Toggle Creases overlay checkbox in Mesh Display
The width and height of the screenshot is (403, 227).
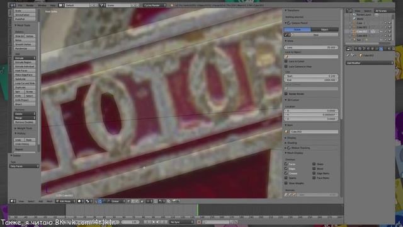coord(286,173)
